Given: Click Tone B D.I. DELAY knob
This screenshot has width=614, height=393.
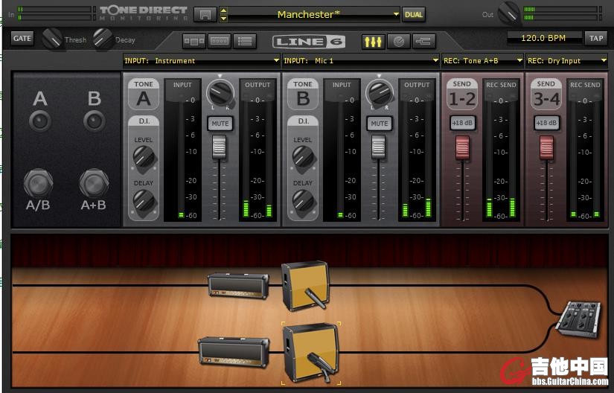Looking at the screenshot, I should (303, 202).
